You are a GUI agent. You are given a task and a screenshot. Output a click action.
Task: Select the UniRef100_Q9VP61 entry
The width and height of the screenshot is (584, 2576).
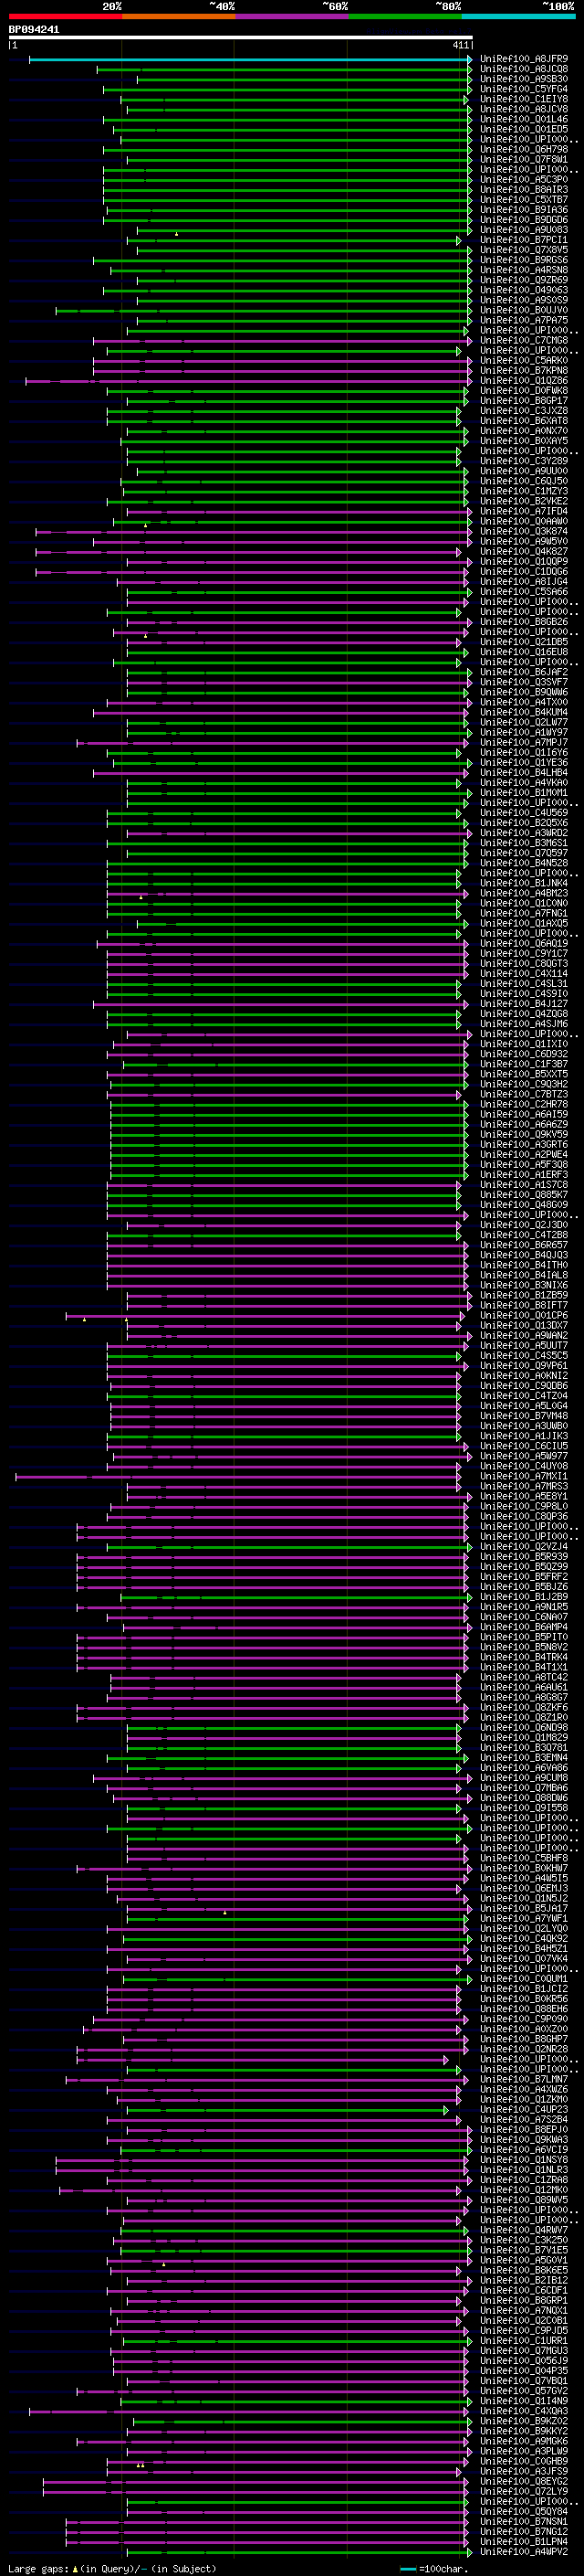coord(524,1365)
